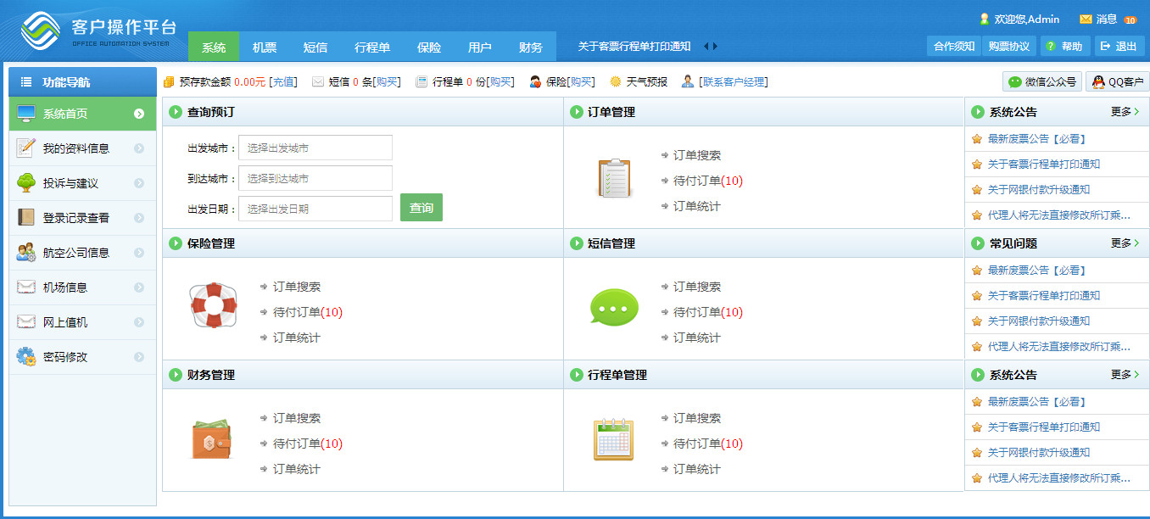Click the envelope icon for 网上值机
The image size is (1150, 519).
click(x=26, y=321)
